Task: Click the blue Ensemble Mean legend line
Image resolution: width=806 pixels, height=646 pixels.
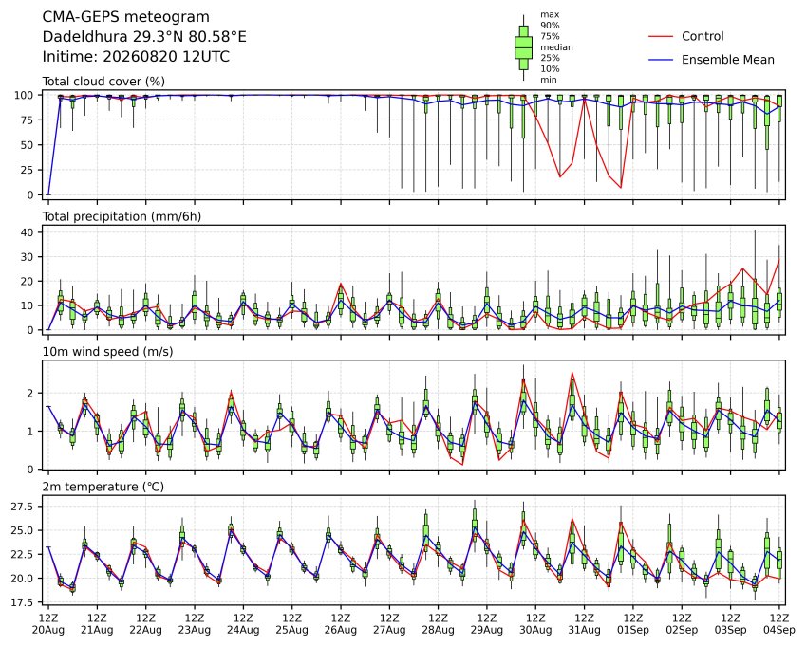Action: pos(661,60)
